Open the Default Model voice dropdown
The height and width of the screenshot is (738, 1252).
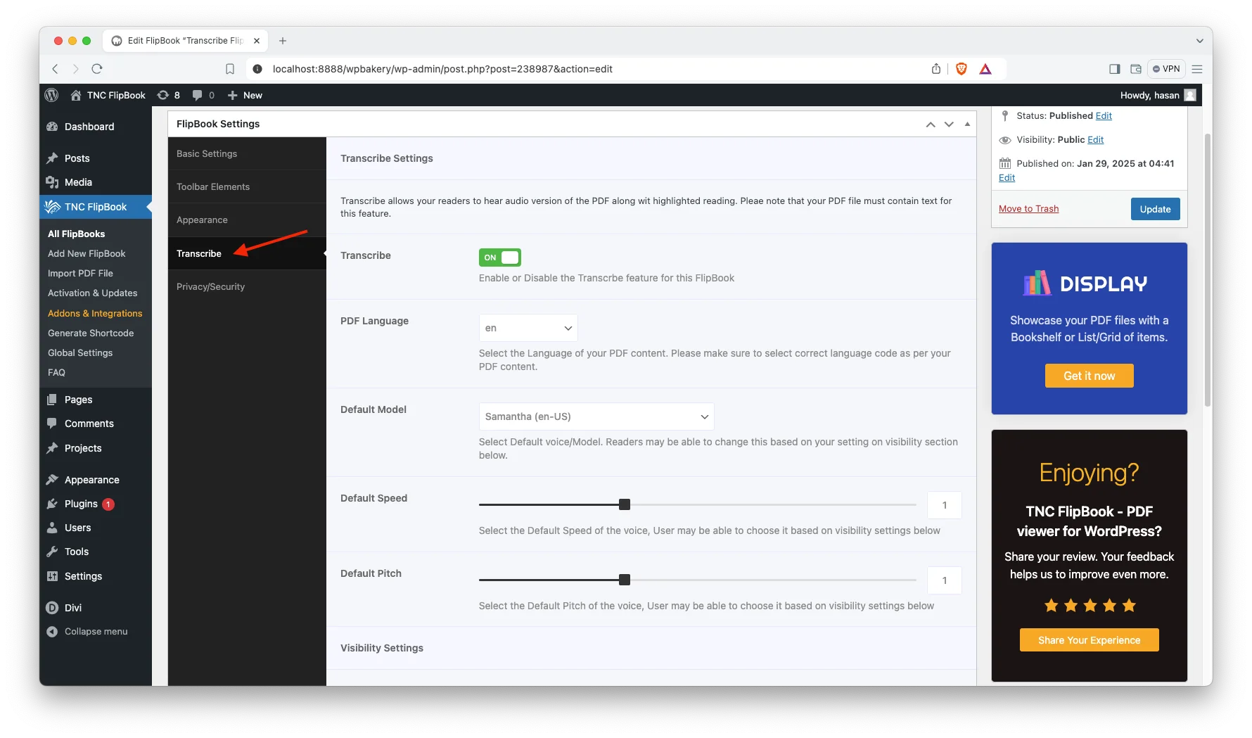click(x=596, y=416)
